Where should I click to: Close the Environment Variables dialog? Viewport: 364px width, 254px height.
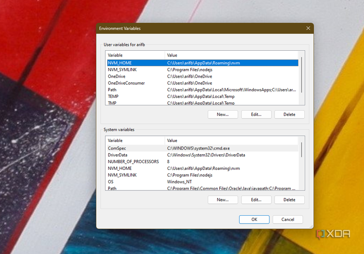[308, 28]
